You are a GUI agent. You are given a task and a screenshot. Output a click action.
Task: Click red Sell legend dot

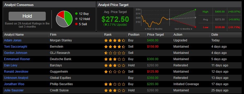[x=76, y=24]
